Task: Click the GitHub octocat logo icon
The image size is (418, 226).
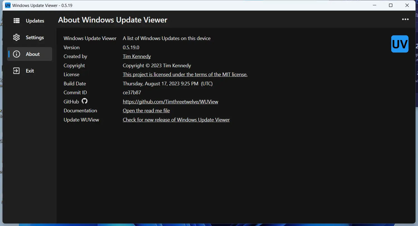Action: tap(84, 101)
